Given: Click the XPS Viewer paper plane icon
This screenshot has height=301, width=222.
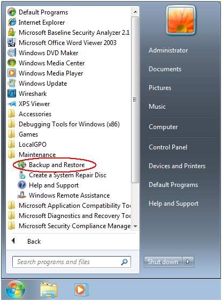Looking at the screenshot, I should click(x=12, y=104).
